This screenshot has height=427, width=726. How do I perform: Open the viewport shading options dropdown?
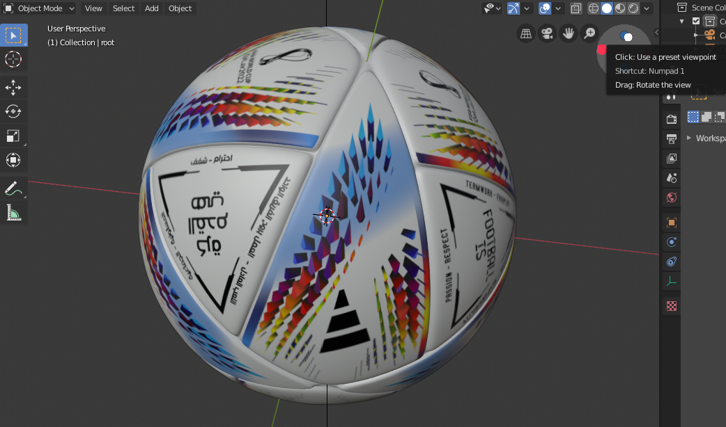(647, 8)
